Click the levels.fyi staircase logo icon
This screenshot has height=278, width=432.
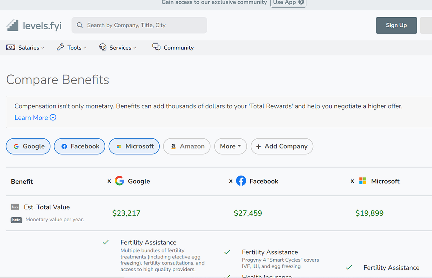[x=12, y=25]
